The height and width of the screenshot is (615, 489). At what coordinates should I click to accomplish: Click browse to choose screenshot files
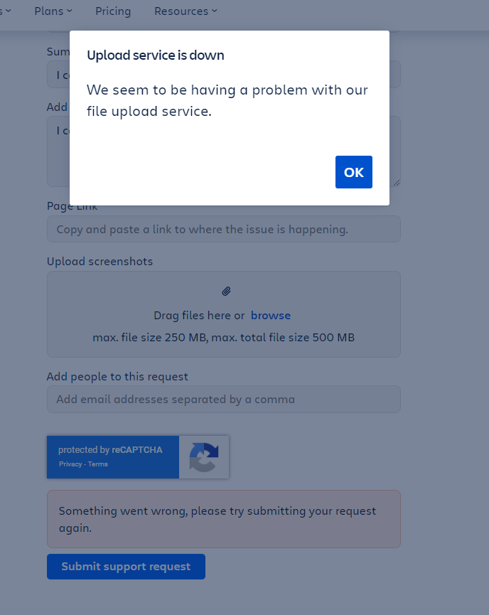coord(271,314)
